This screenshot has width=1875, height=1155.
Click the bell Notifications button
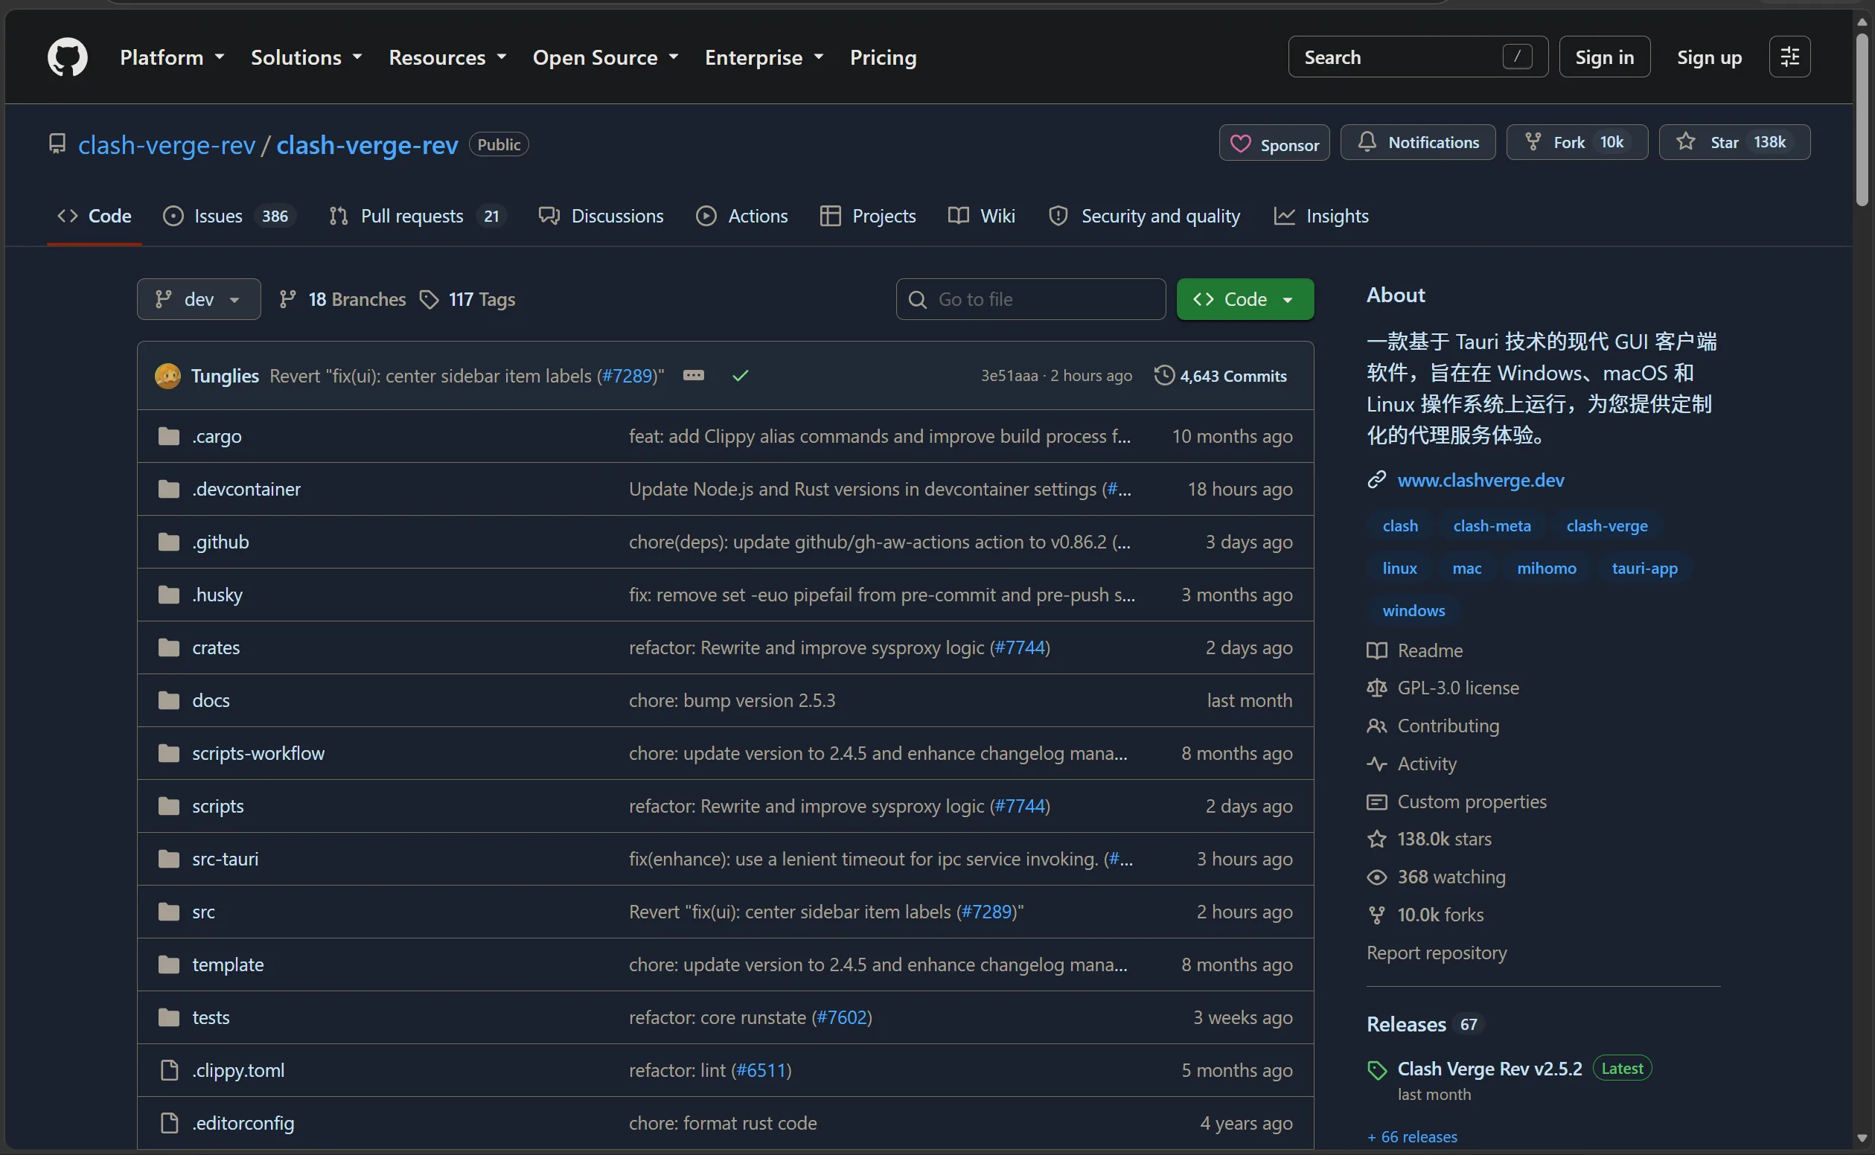point(1417,143)
